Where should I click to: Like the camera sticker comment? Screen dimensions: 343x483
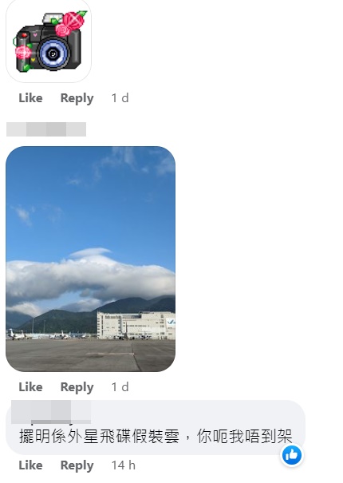[x=30, y=98]
